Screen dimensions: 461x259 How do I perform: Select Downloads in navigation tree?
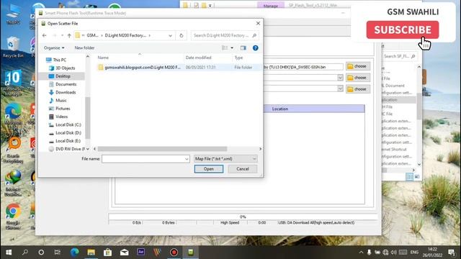66,93
